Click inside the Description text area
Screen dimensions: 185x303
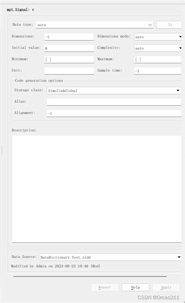[96, 189]
